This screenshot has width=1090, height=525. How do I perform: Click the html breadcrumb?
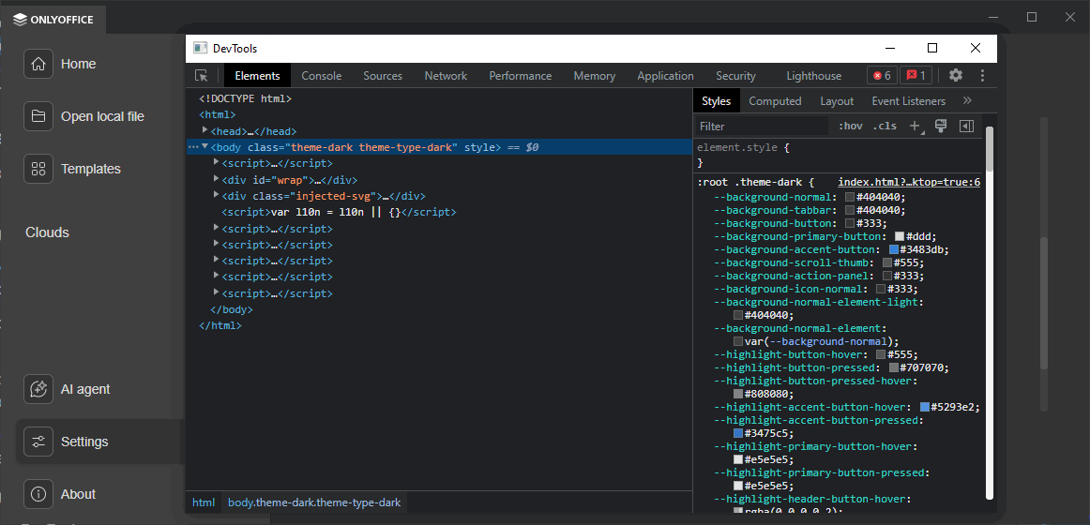point(204,502)
